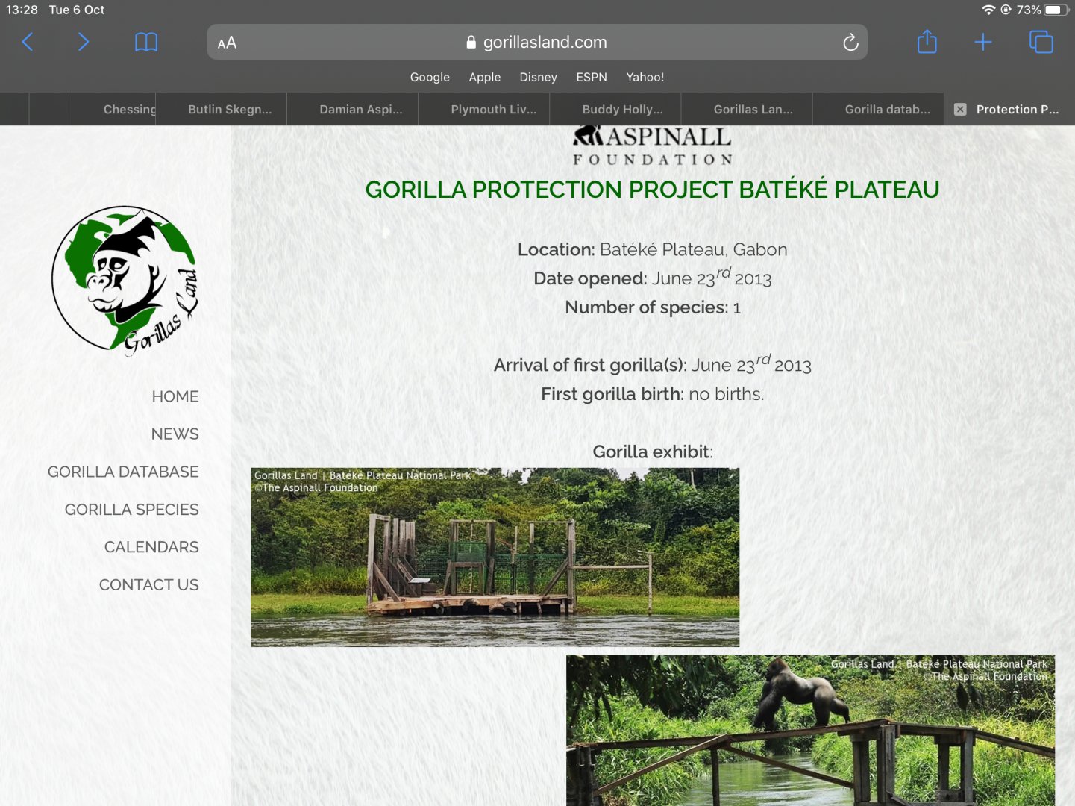Switch to the Buddy Holly tab
This screenshot has height=806, width=1075.
(x=622, y=109)
